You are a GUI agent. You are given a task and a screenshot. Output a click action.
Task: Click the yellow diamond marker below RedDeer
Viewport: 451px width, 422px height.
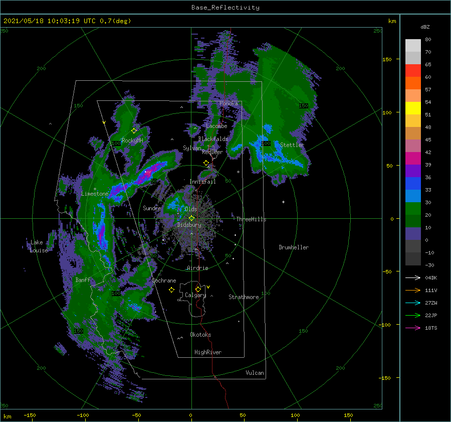click(x=206, y=163)
